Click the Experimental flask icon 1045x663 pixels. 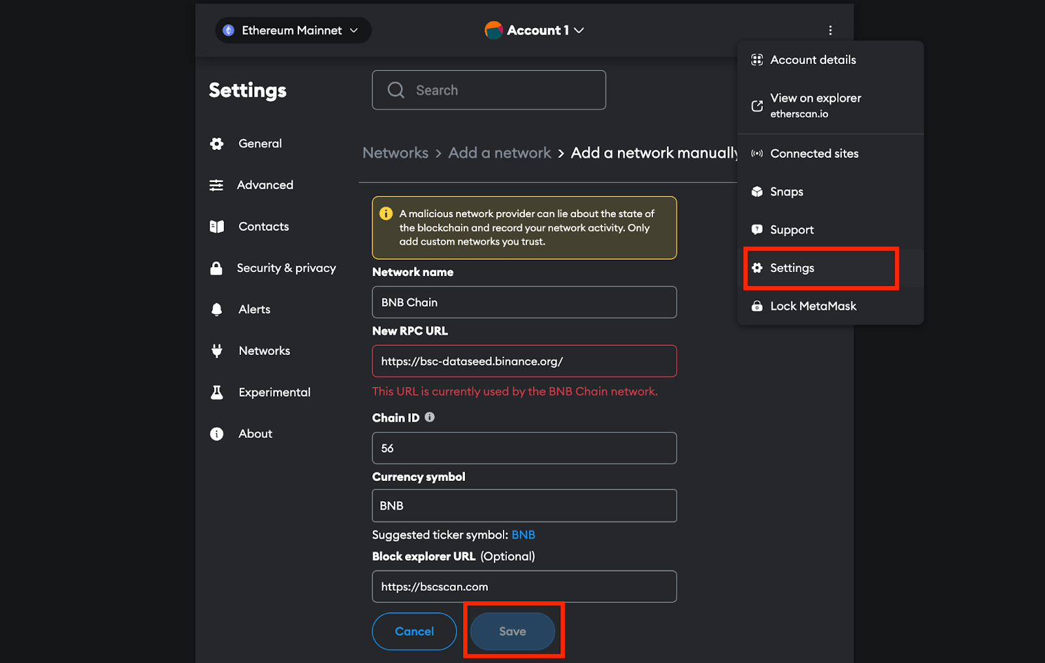tap(217, 392)
